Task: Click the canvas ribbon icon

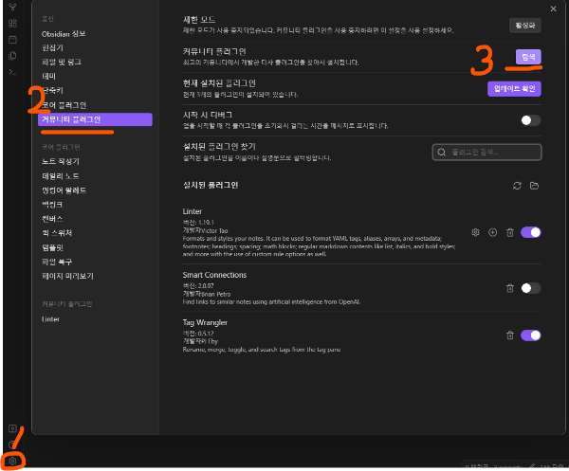Action: tap(12, 23)
